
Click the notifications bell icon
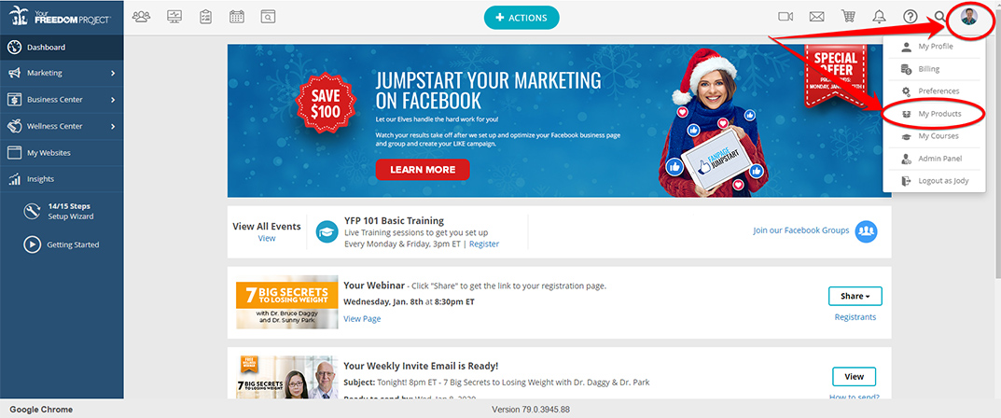(x=879, y=17)
